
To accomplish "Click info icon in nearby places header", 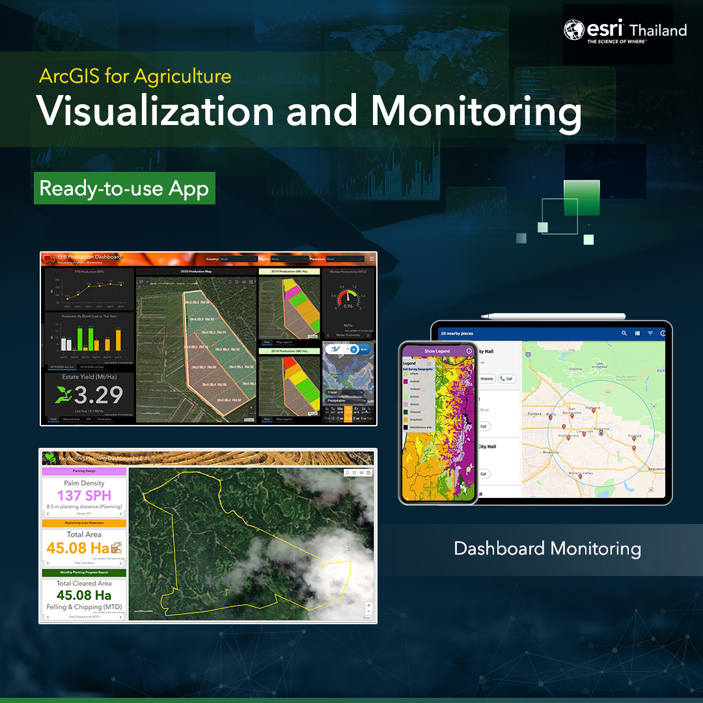I will [663, 333].
